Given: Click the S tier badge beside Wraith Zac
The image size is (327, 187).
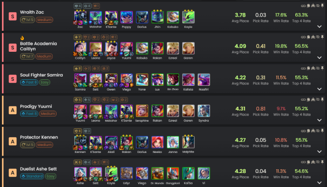Looking at the screenshot, I should [13, 16].
